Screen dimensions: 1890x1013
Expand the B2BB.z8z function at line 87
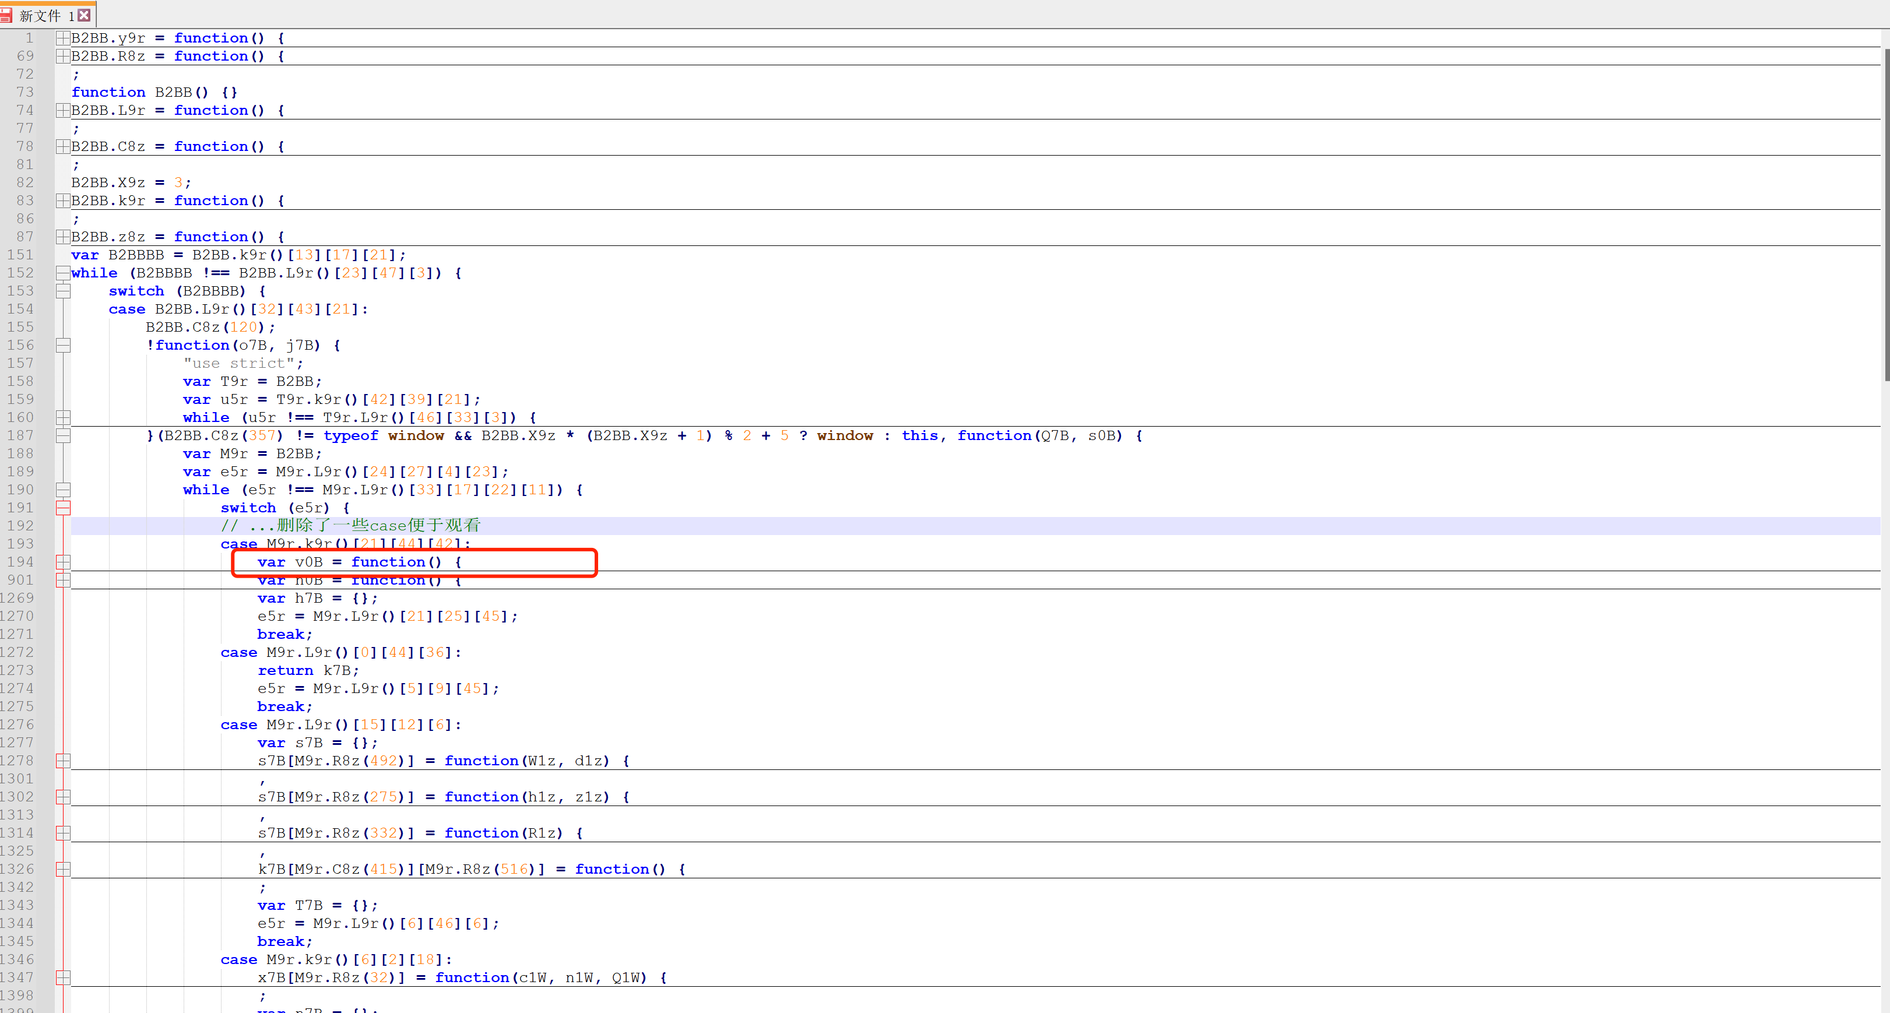click(63, 237)
